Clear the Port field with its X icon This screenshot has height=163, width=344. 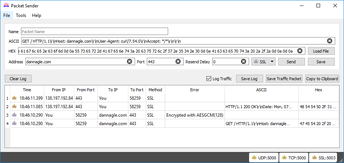point(178,62)
